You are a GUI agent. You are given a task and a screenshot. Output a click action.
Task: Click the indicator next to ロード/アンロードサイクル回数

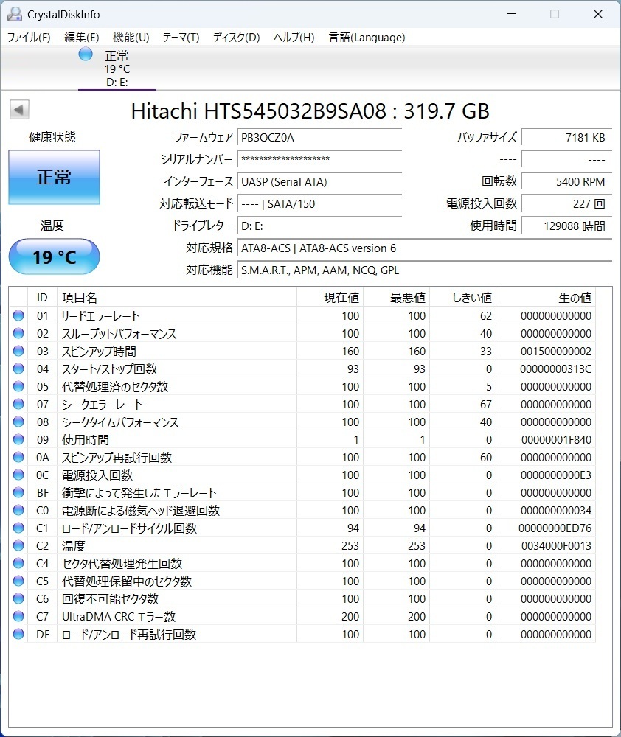pyautogui.click(x=18, y=528)
